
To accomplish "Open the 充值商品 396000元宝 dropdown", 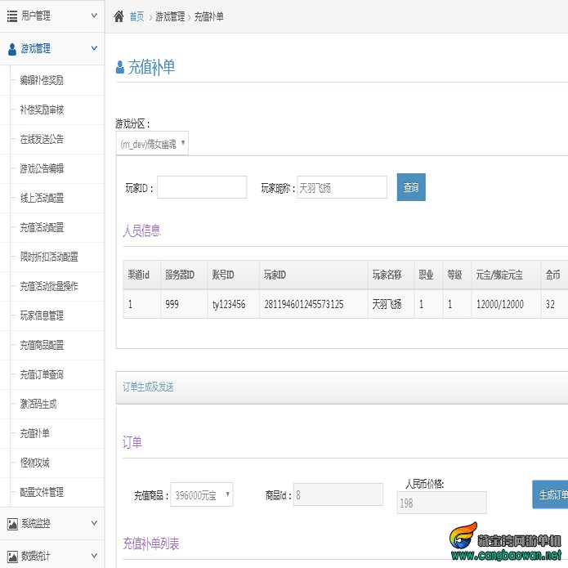I will click(202, 494).
